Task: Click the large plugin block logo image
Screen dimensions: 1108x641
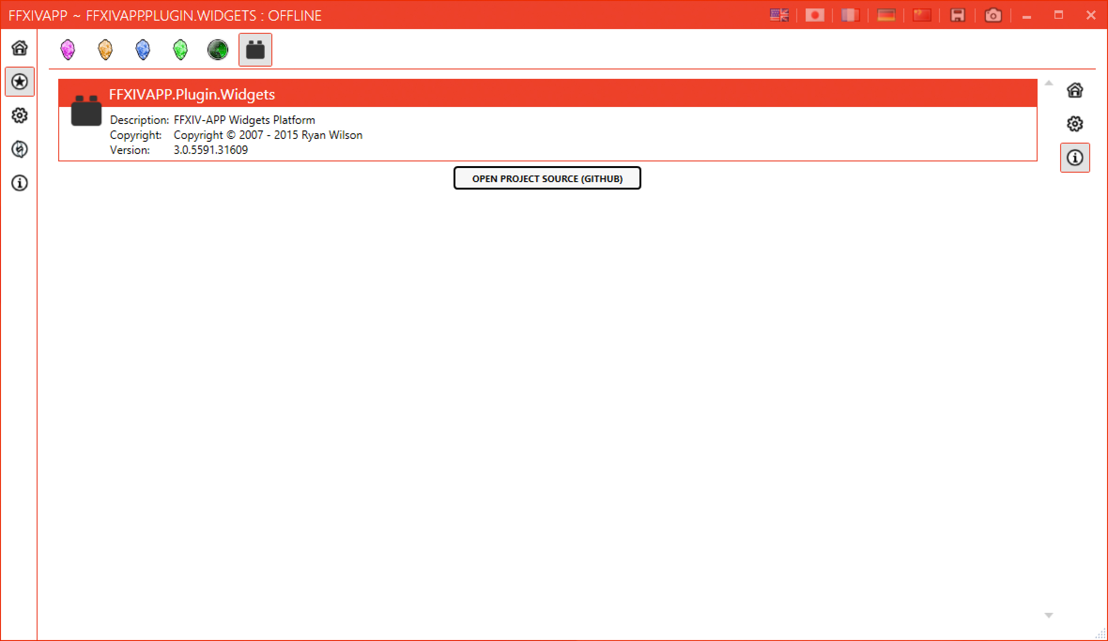Action: [x=86, y=111]
